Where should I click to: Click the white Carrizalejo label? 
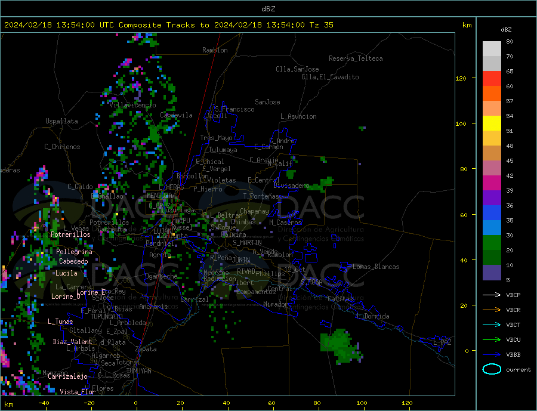coord(67,376)
